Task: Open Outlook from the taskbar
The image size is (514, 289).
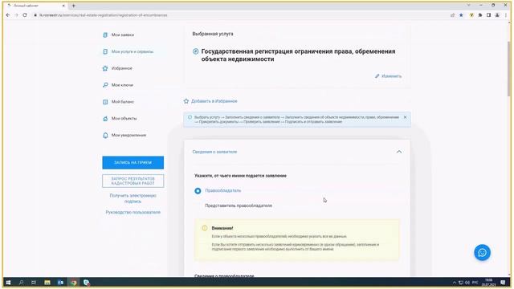Action: click(60, 282)
